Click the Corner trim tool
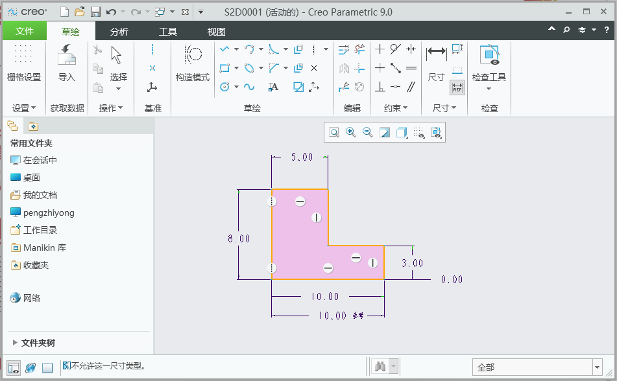617x381 pixels. pos(359,68)
